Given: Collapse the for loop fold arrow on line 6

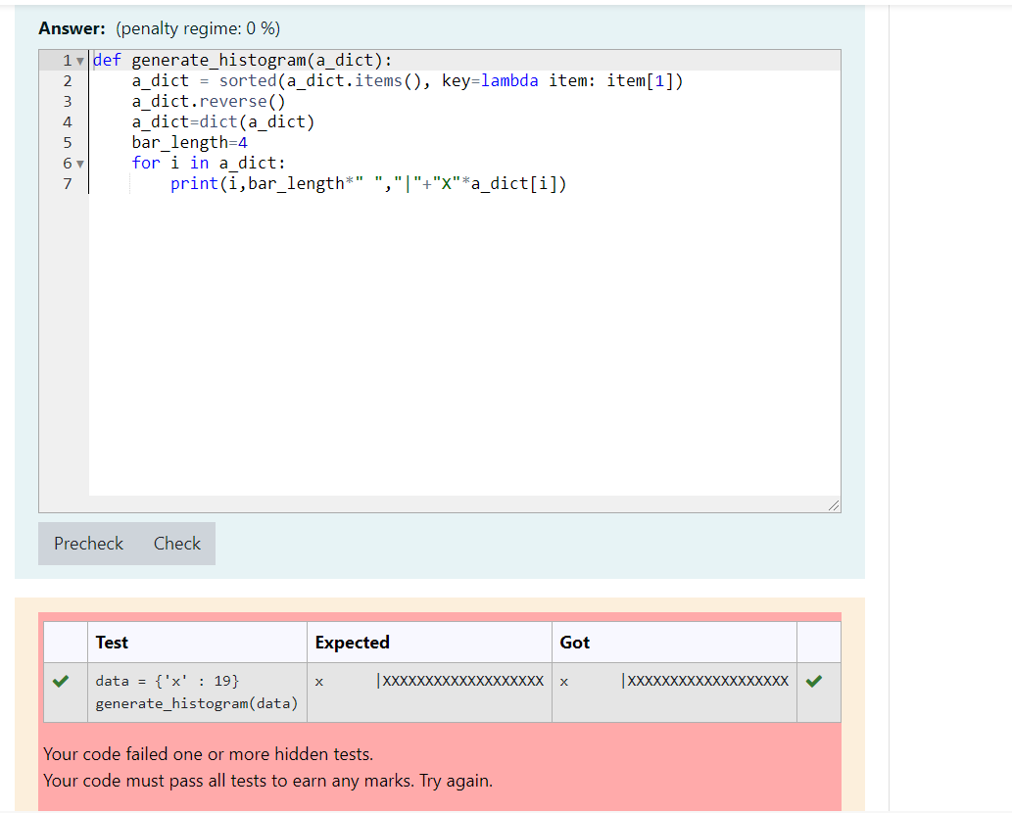Looking at the screenshot, I should pos(79,163).
